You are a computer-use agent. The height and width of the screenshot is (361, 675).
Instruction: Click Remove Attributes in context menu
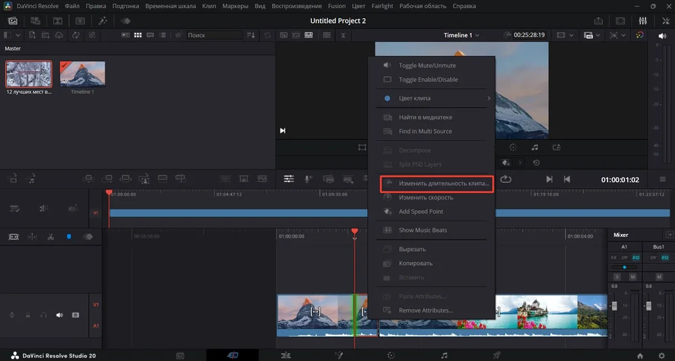[425, 310]
